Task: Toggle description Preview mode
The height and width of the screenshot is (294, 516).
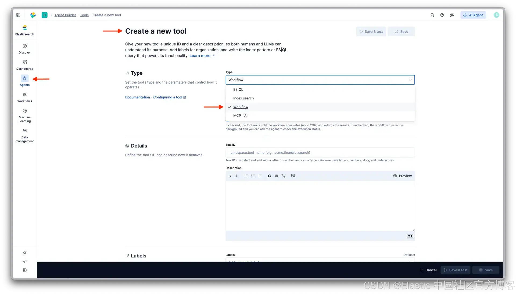Action: pos(402,176)
